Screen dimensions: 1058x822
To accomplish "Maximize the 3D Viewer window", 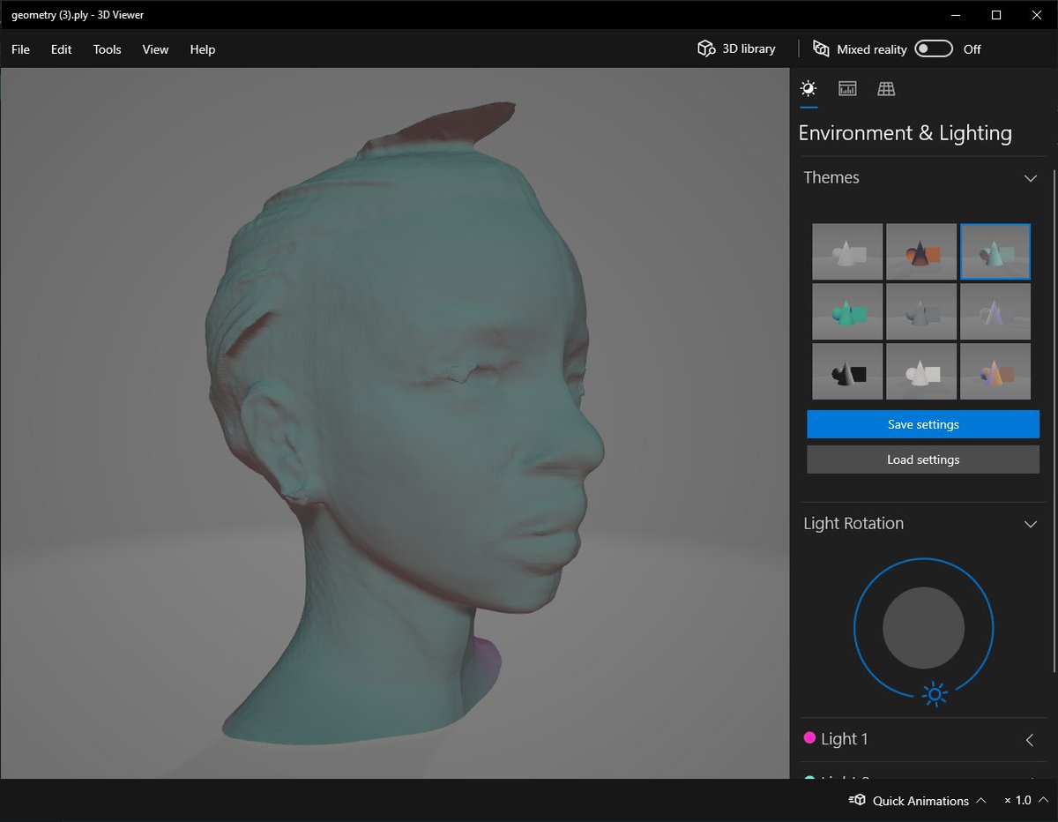I will [996, 15].
